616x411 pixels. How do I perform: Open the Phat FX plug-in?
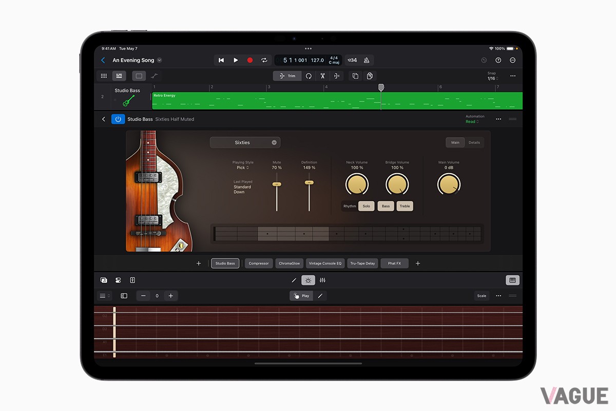(394, 264)
